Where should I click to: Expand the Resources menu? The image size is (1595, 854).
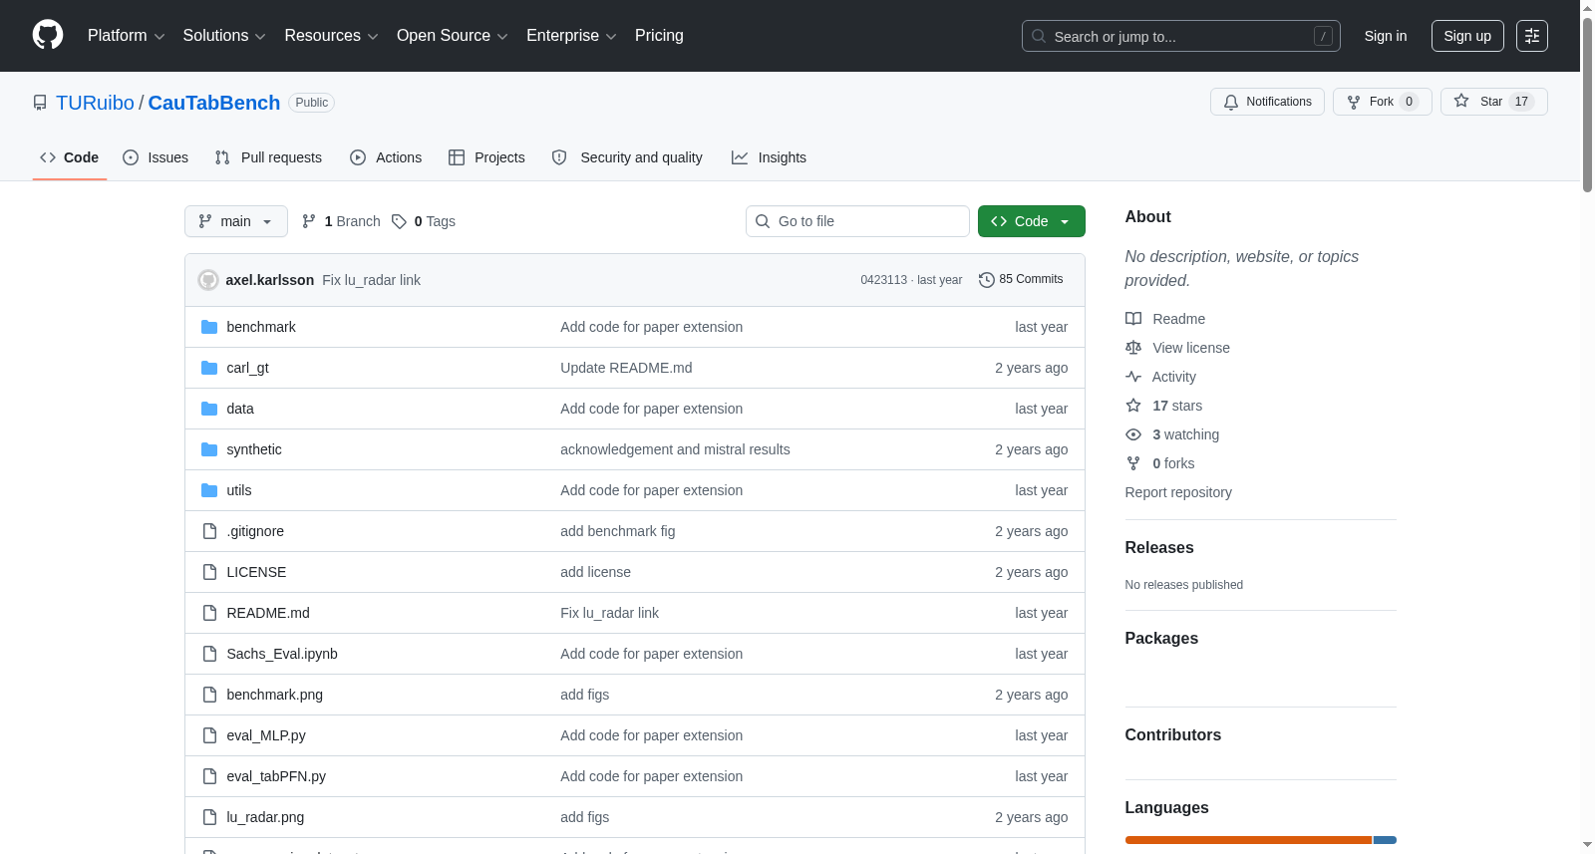tap(331, 36)
